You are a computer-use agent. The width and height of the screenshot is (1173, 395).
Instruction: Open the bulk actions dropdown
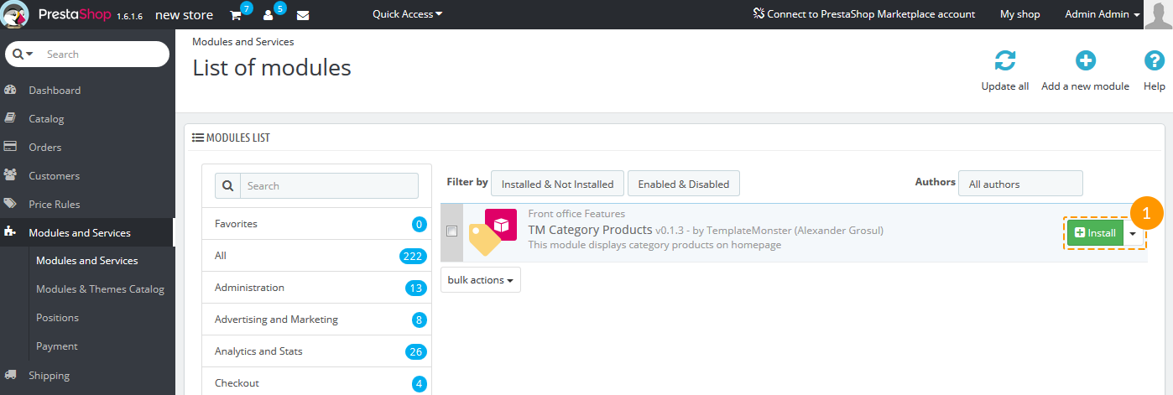click(x=481, y=280)
